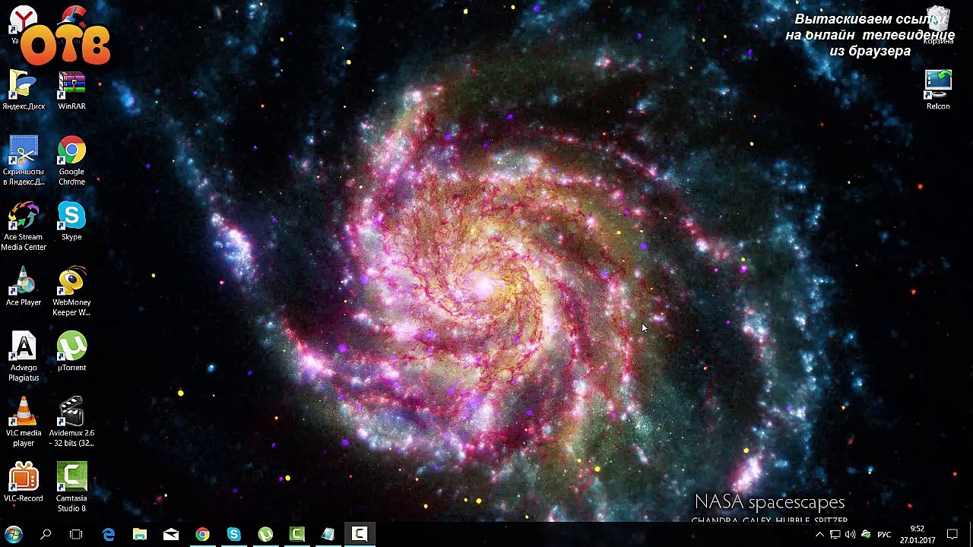Switch to Chrome in the taskbar
This screenshot has height=547, width=973.
(202, 535)
